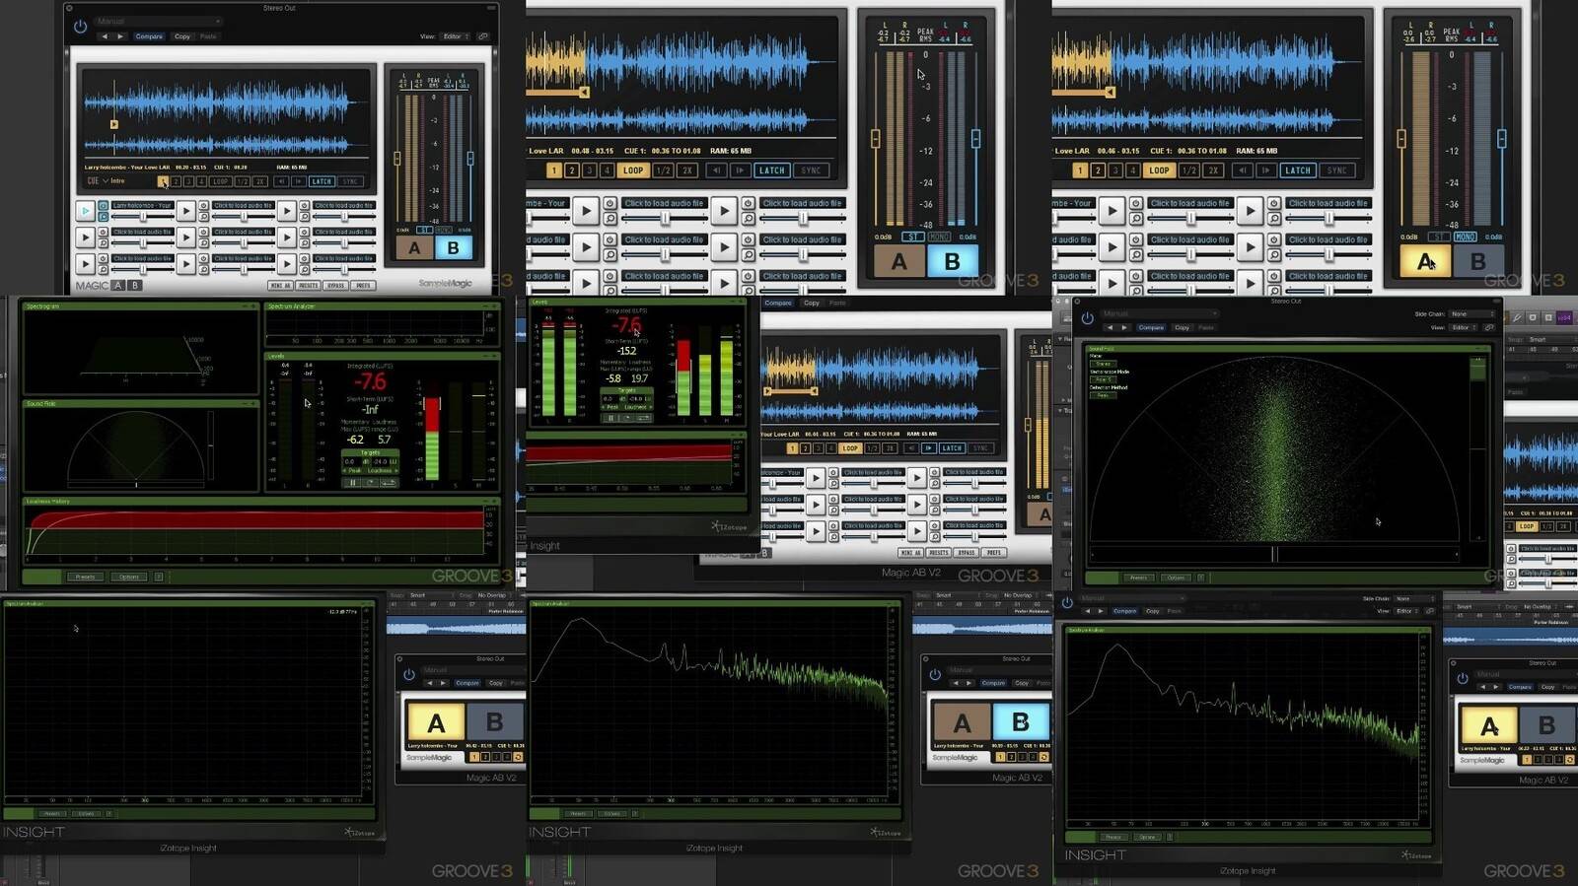Screen dimensions: 1578x886
Task: Click Compare in the top-left Magic AB header
Action: [x=149, y=36]
